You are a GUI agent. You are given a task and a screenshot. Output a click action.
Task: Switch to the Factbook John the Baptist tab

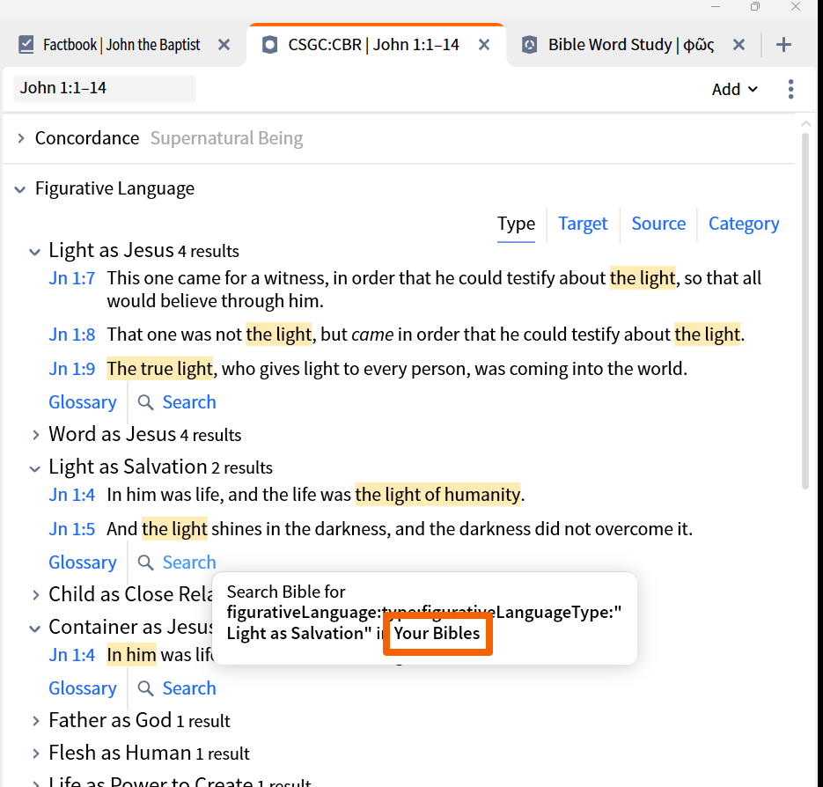121,45
